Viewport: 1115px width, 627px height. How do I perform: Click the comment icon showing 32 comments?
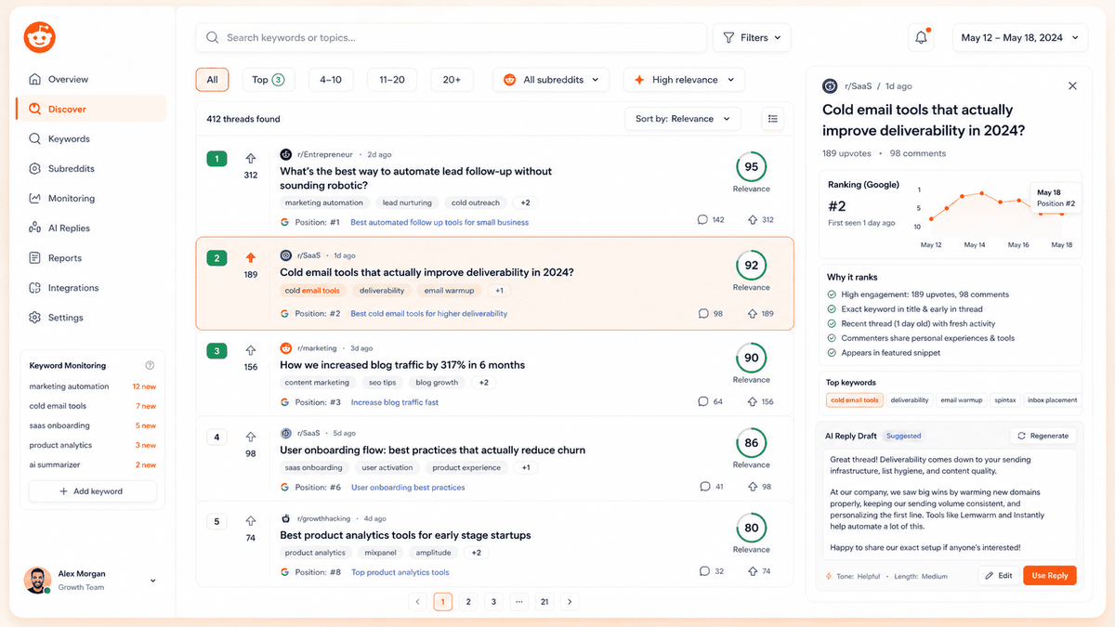tap(705, 571)
